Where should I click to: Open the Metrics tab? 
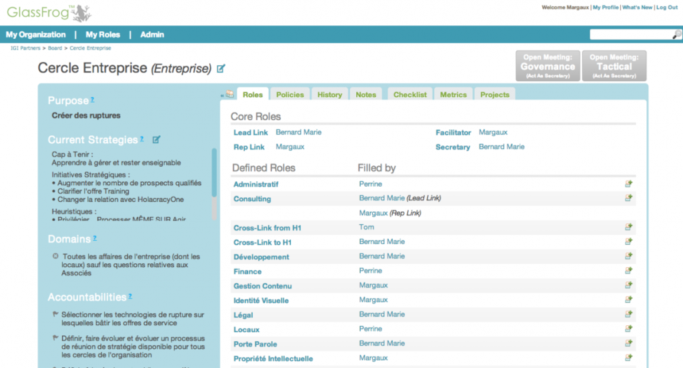(454, 95)
